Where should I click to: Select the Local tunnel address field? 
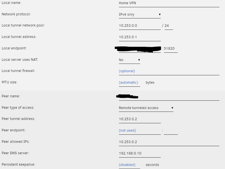coord(140,37)
